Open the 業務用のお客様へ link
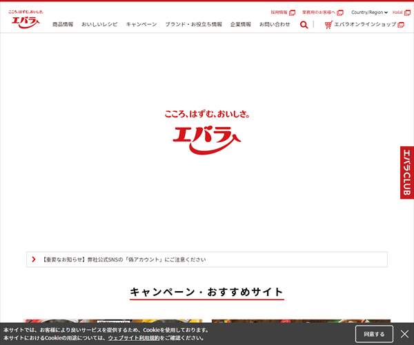This screenshot has height=345, width=414. (x=323, y=12)
